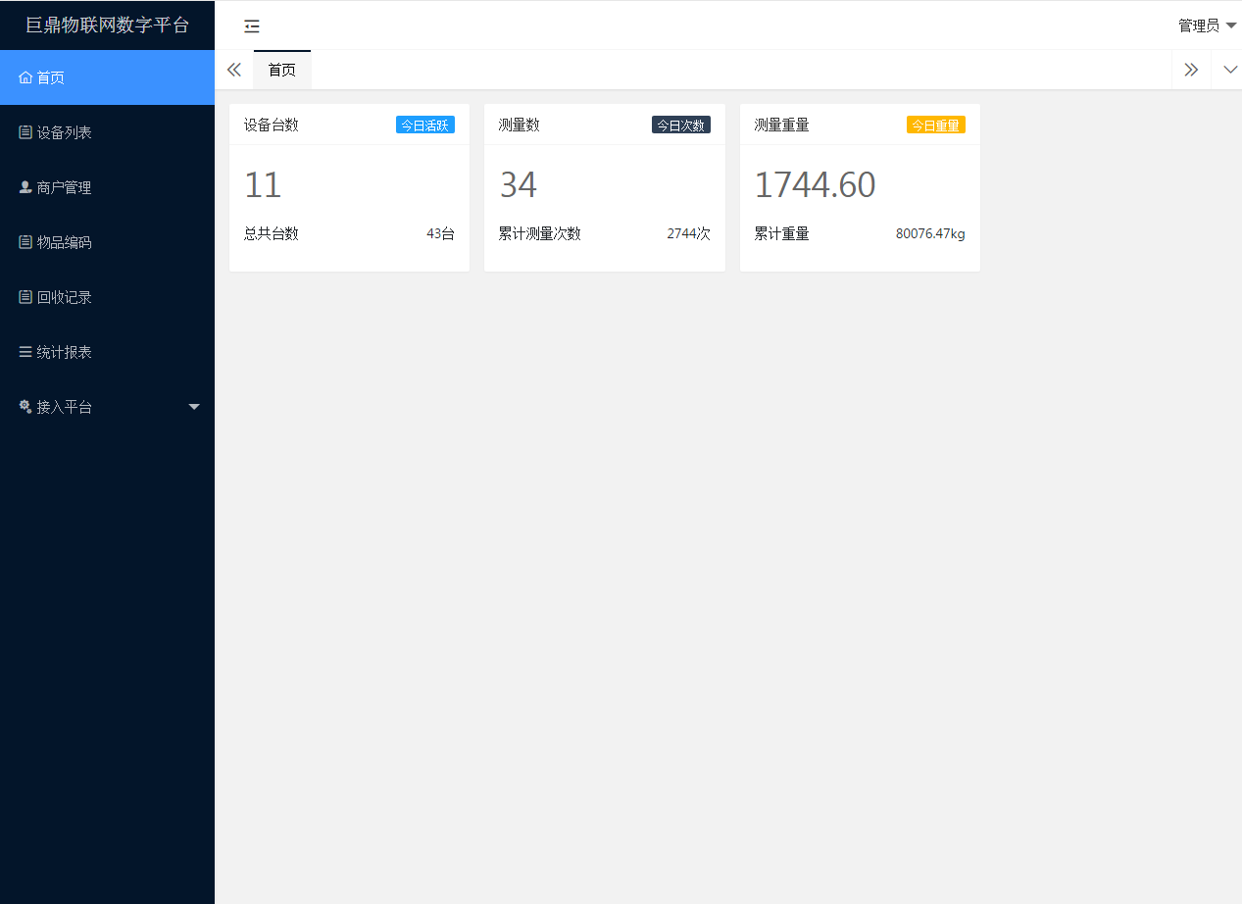Click today's weight value 1744.60
The width and height of the screenshot is (1242, 904).
click(x=816, y=185)
